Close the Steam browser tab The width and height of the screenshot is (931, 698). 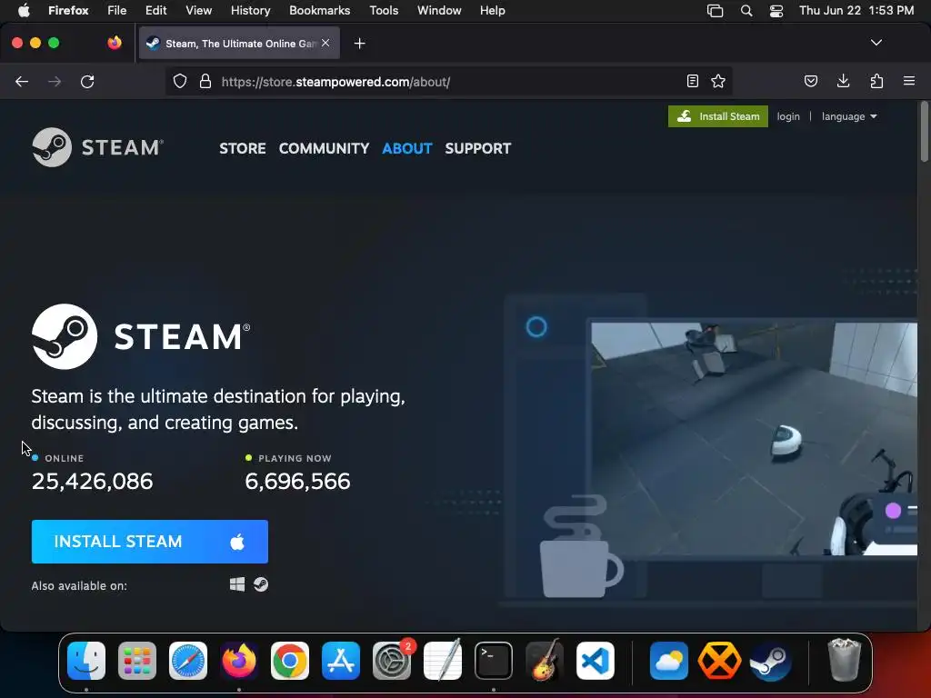(x=325, y=43)
